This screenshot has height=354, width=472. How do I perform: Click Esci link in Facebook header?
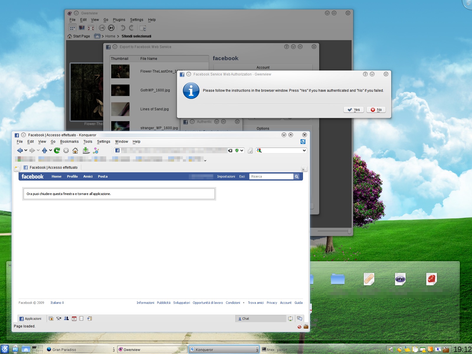coord(242,176)
